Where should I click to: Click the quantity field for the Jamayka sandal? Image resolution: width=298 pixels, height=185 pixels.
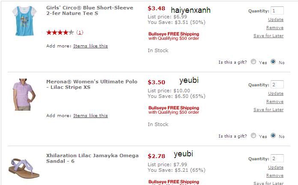[277, 159]
